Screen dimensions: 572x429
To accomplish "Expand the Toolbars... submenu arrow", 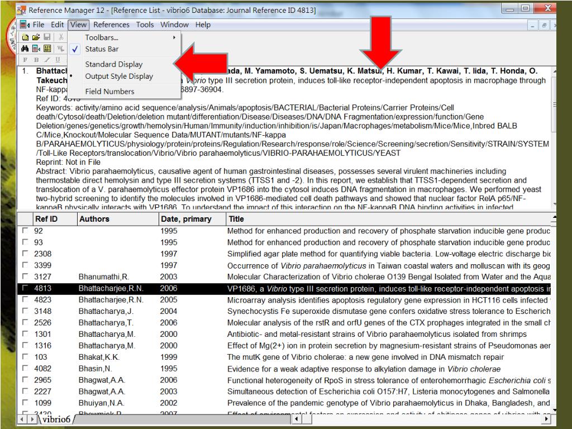I will [174, 37].
